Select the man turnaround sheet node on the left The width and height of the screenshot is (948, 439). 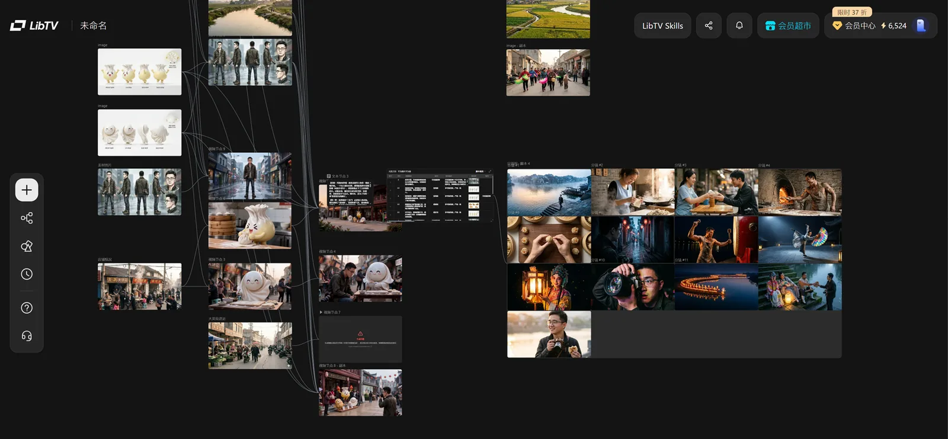140,192
